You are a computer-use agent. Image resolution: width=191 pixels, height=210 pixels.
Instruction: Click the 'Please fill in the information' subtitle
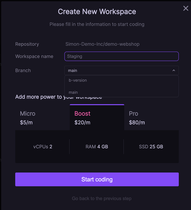(x=97, y=24)
